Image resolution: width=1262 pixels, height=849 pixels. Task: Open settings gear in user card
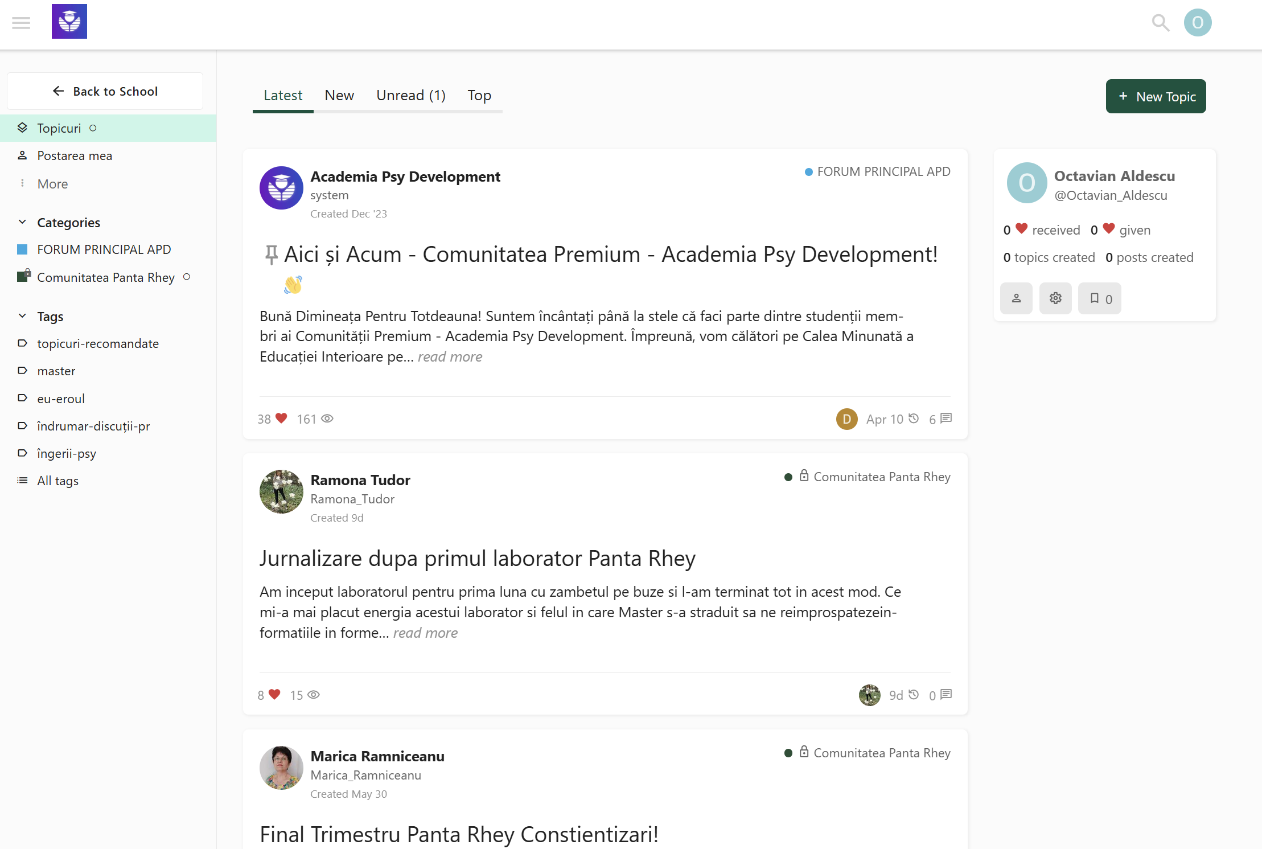tap(1055, 298)
